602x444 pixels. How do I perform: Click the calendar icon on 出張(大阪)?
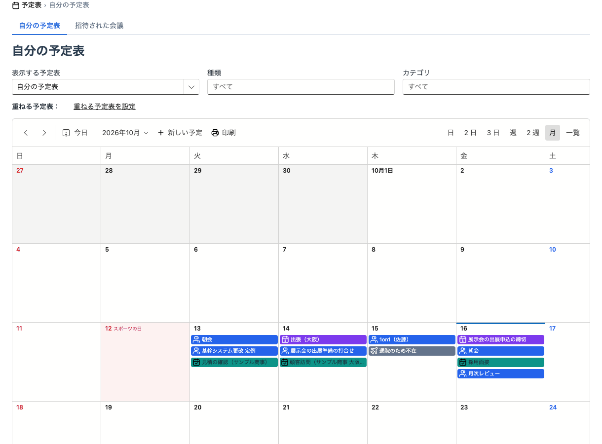click(285, 339)
